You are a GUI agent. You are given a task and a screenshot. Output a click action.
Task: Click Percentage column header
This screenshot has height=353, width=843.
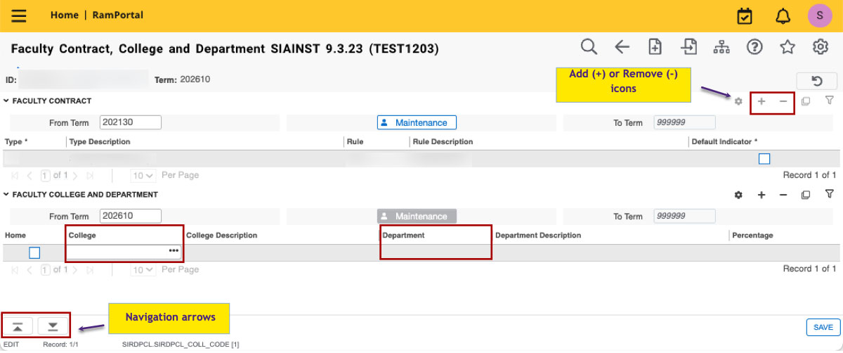pyautogui.click(x=752, y=235)
